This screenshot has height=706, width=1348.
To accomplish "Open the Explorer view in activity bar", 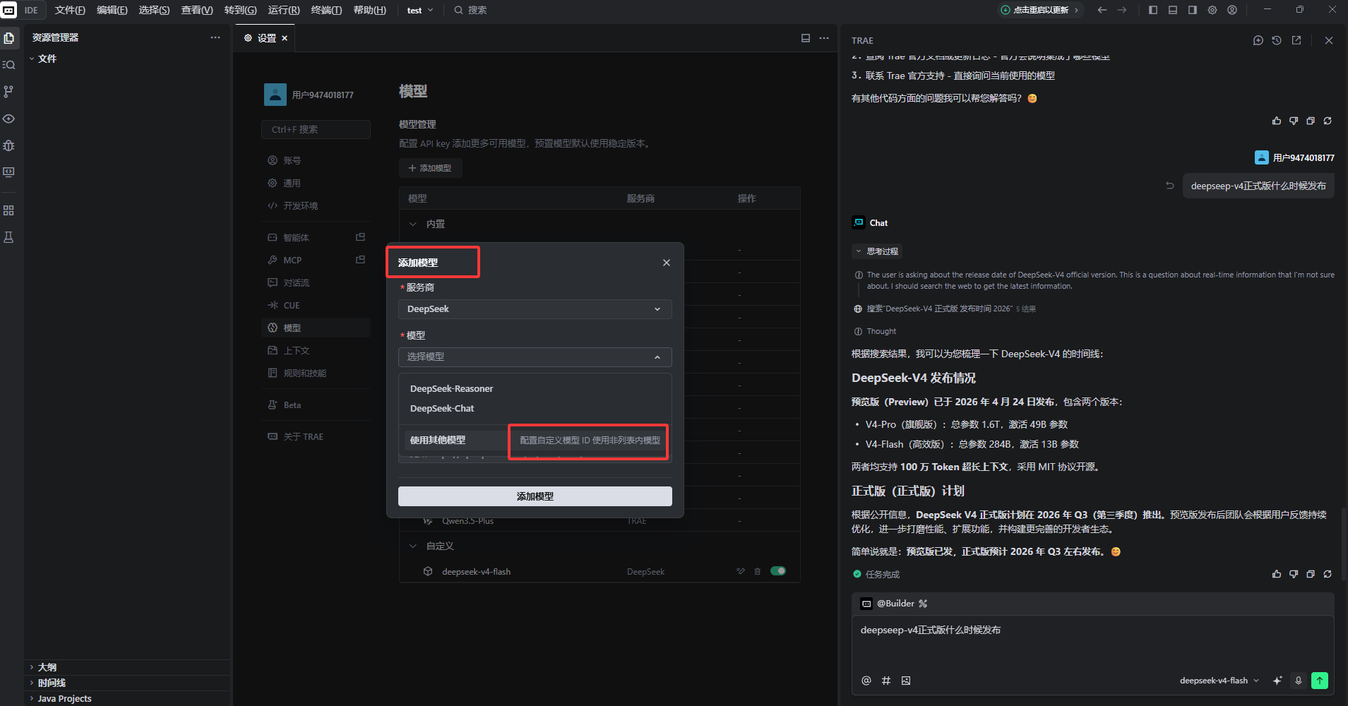I will point(8,38).
